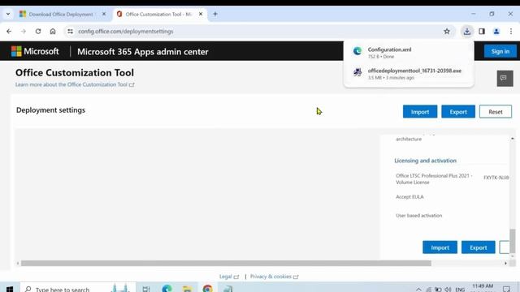Select the Accept EULA entry
520x292 pixels.
click(x=409, y=196)
